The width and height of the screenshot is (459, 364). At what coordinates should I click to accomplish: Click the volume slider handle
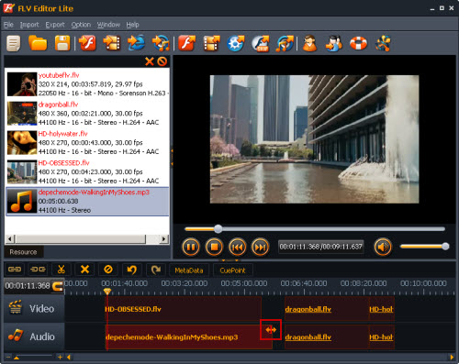(x=445, y=246)
